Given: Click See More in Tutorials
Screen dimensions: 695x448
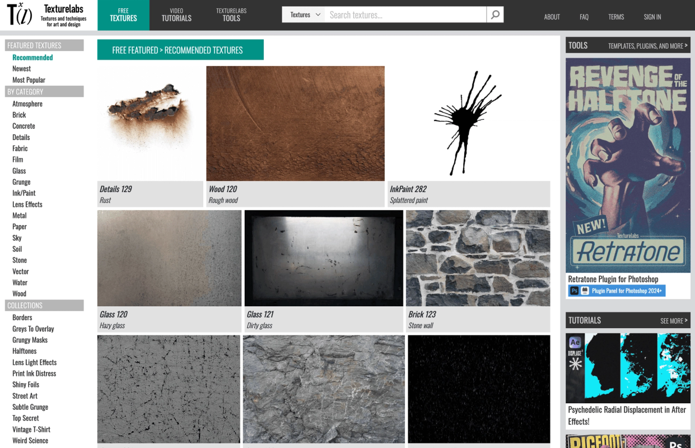Looking at the screenshot, I should click(674, 321).
